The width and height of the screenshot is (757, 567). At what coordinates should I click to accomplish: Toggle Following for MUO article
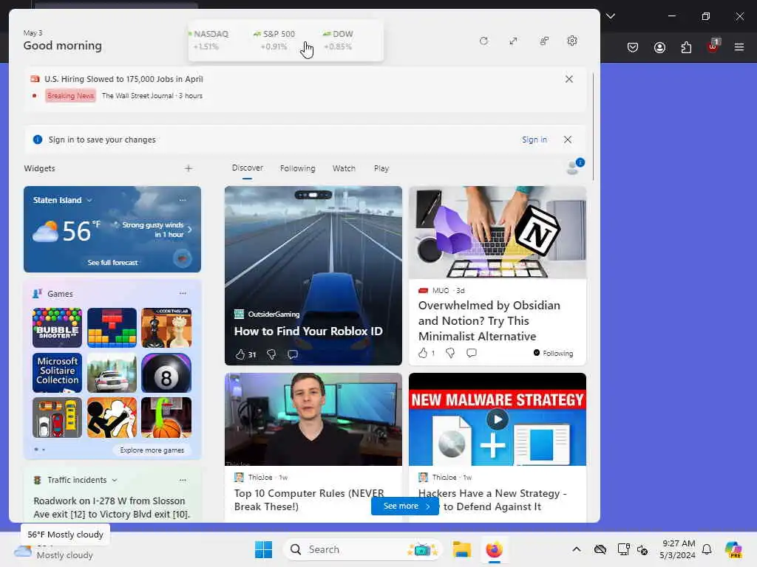click(x=553, y=353)
